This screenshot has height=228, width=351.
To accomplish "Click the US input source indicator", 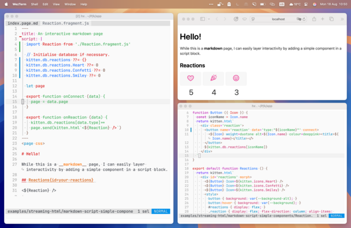I will click(x=282, y=4).
